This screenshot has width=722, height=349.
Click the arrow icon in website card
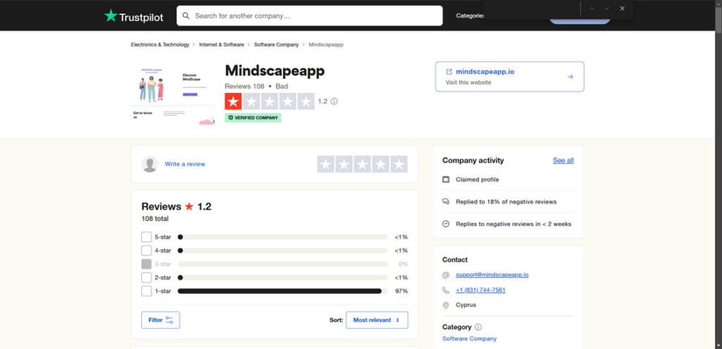pos(570,77)
